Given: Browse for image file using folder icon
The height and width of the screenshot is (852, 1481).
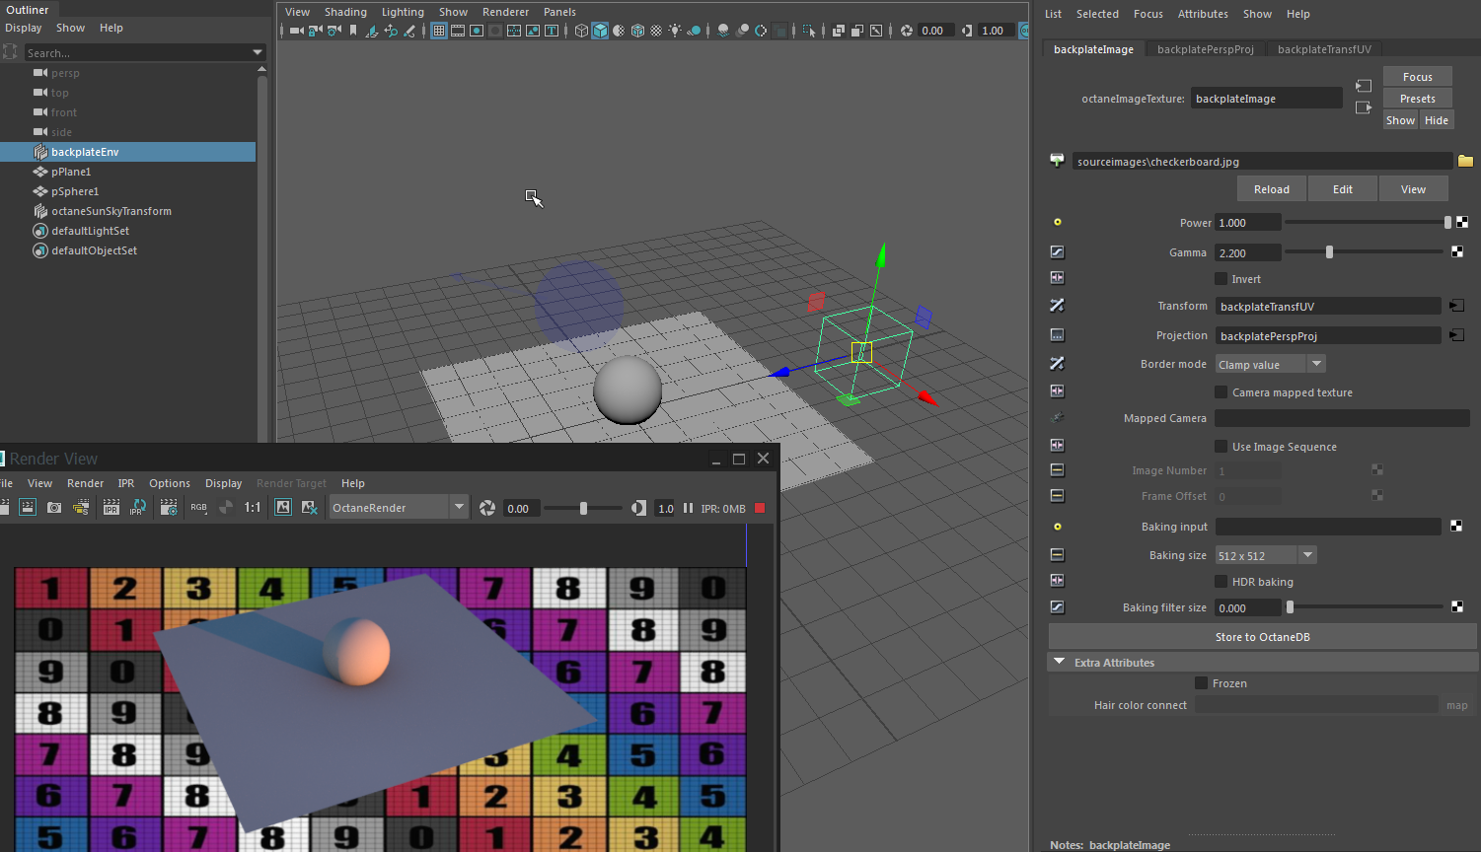Looking at the screenshot, I should pos(1465,162).
